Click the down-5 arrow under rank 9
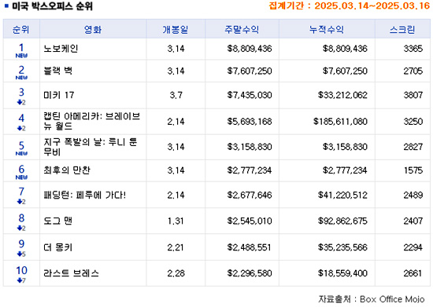This screenshot has height=307, width=433. (21, 254)
